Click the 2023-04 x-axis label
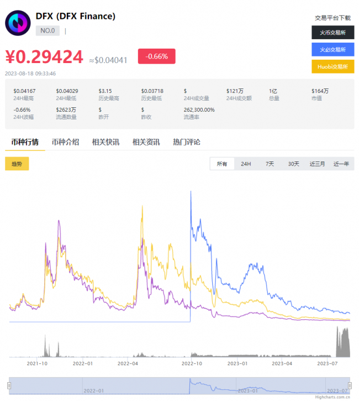 click(282, 363)
